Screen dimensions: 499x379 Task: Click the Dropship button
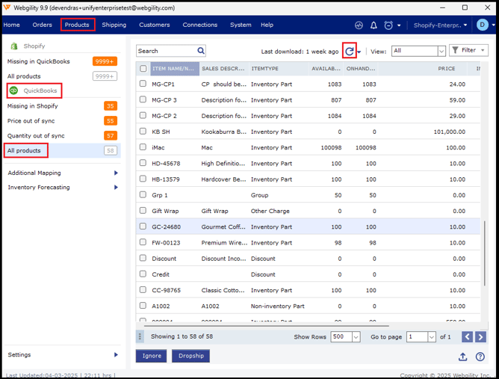[190, 356]
